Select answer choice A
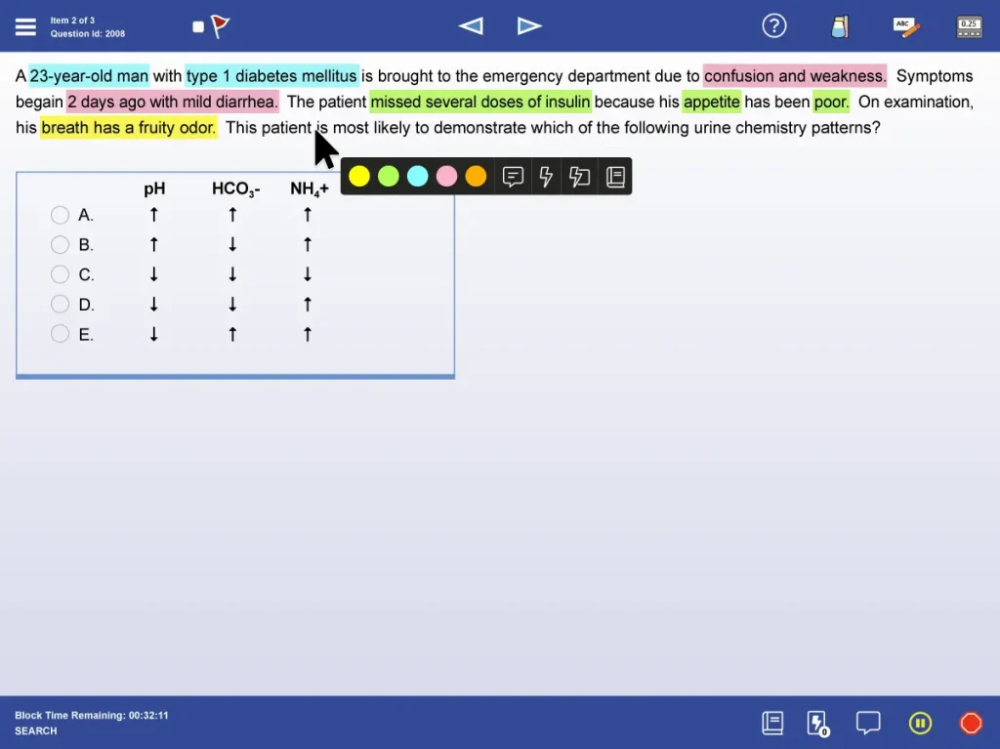This screenshot has height=749, width=1000. (x=60, y=215)
